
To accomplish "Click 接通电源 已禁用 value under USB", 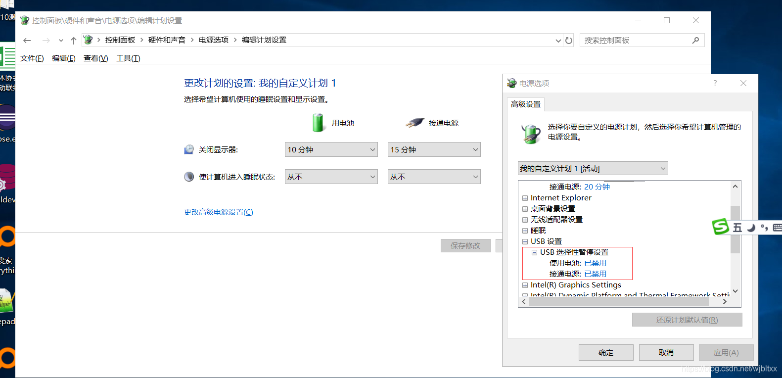I will [x=595, y=274].
